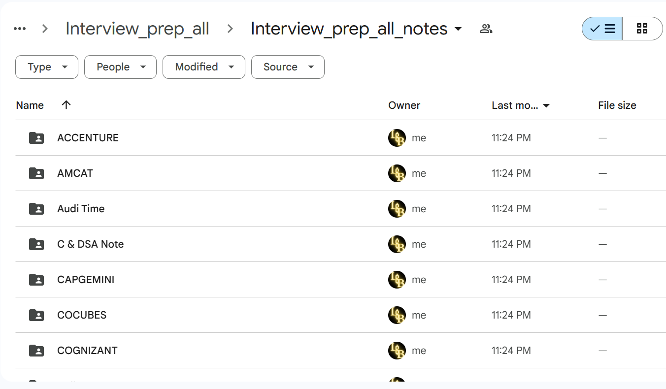
Task: Click owner avatar in the C & DSA Note row
Action: pos(397,244)
